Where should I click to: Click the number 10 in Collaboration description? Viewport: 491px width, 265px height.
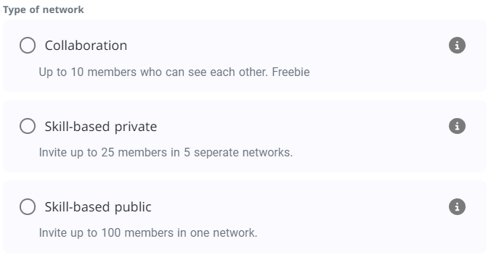pos(77,72)
